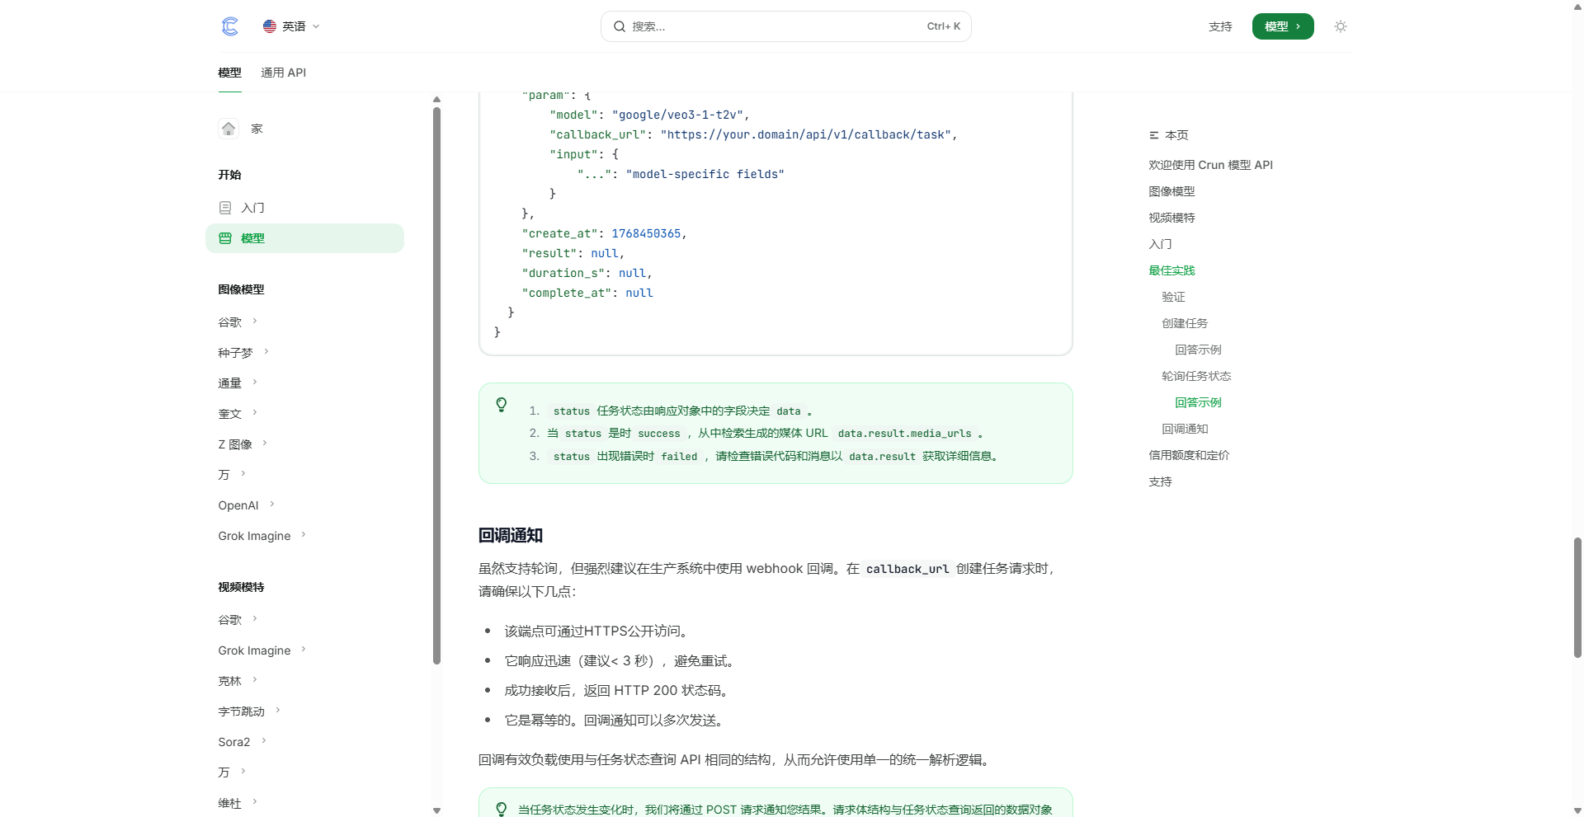Jump to 回答示例 under 创建任务

(x=1198, y=350)
